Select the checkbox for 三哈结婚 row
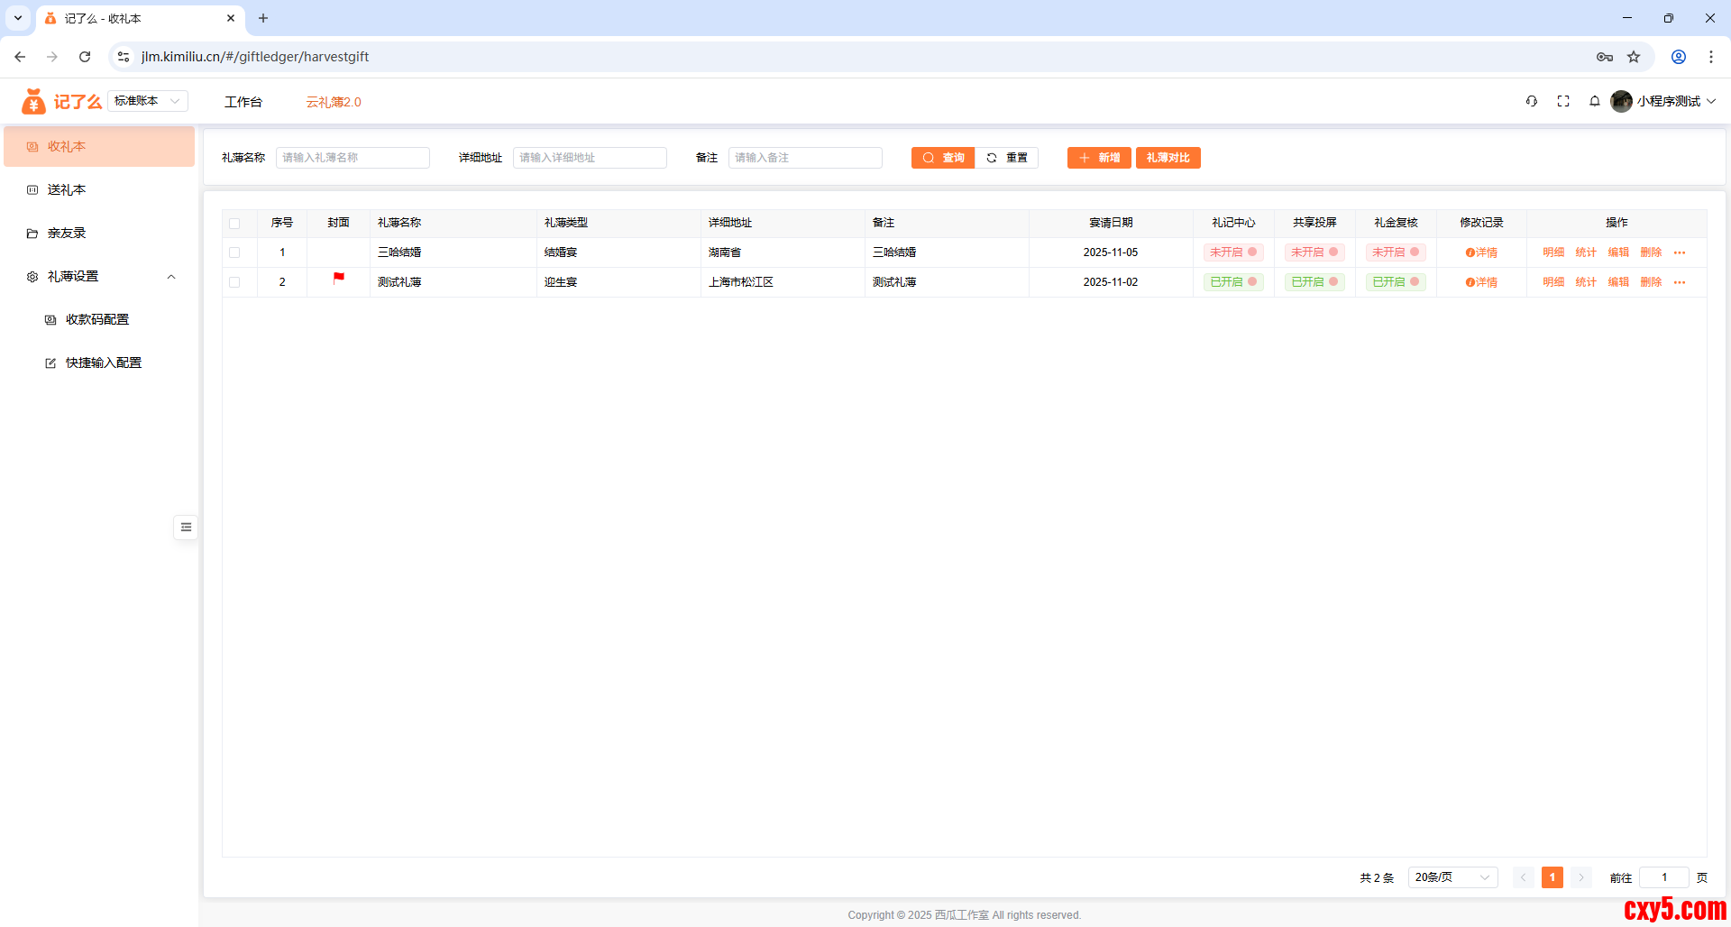The image size is (1731, 927). [x=234, y=253]
